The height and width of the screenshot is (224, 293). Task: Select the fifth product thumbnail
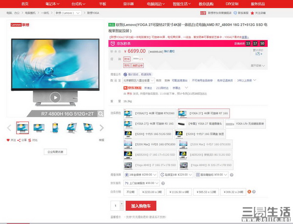[88, 128]
